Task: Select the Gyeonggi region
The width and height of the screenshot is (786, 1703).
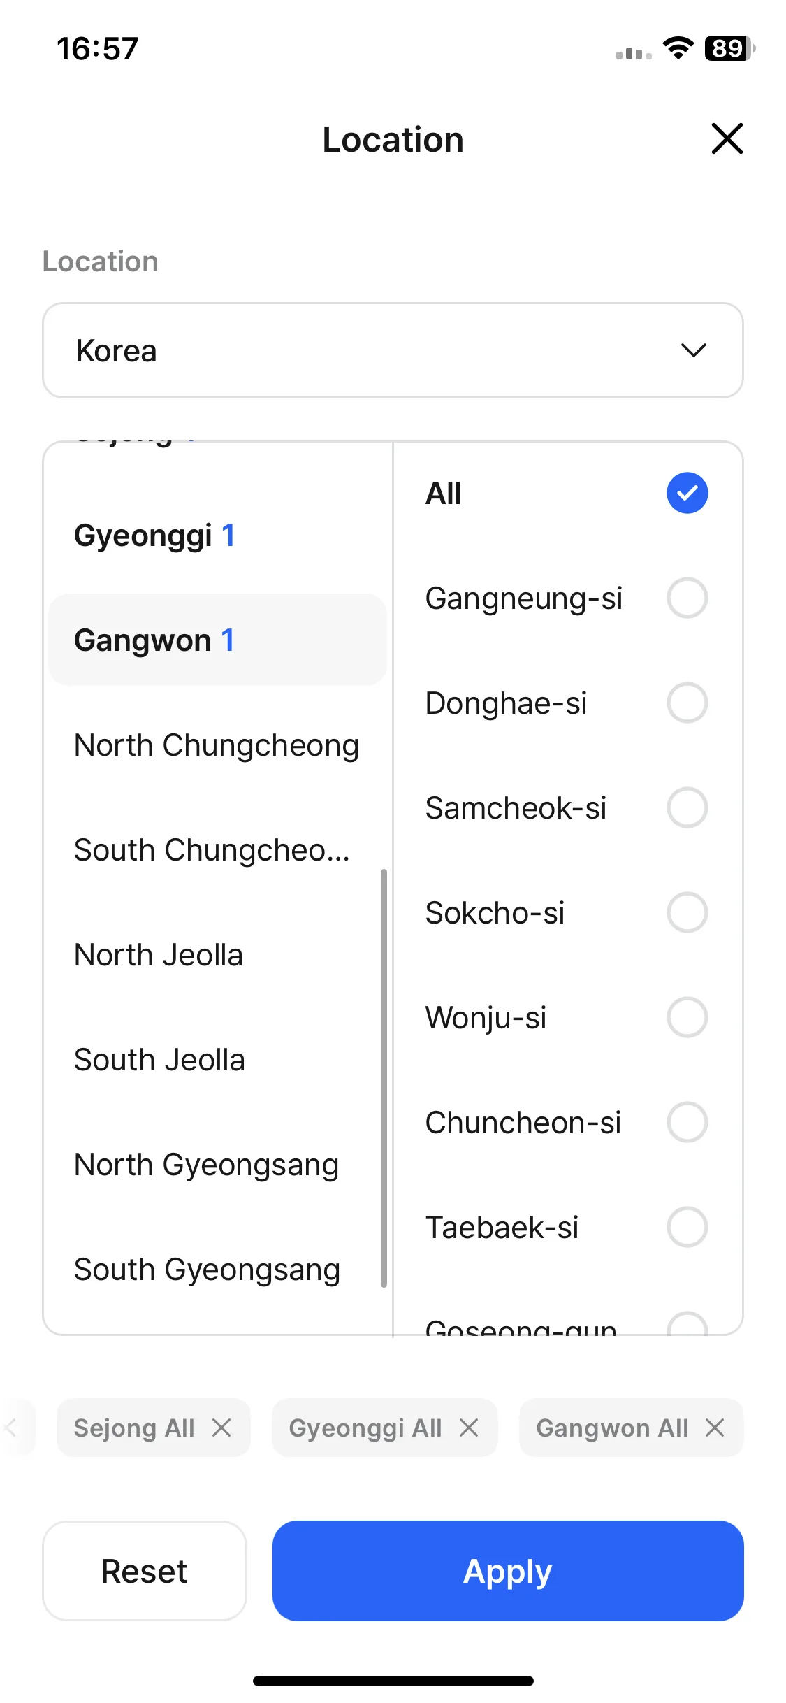Action: click(217, 536)
